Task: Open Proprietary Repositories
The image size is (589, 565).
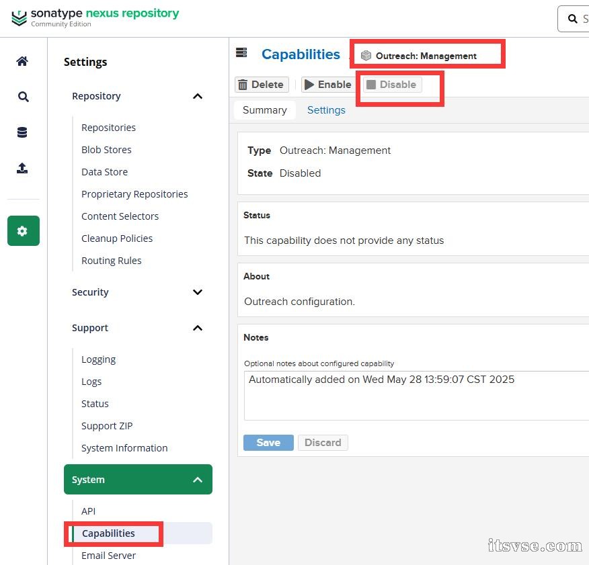Action: (x=134, y=194)
